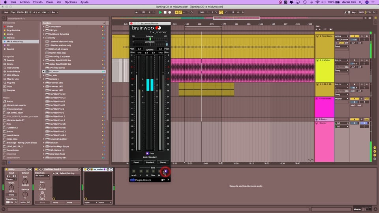Screen dimensions: 379x213
Task: Open the Edición menu
Action: point(38,2)
